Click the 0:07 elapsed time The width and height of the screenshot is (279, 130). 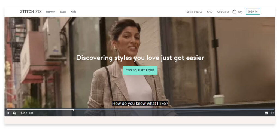click(23, 113)
